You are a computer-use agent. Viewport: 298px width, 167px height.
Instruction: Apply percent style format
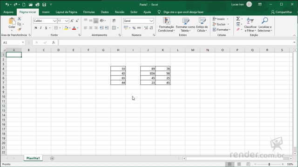[x=134, y=28]
